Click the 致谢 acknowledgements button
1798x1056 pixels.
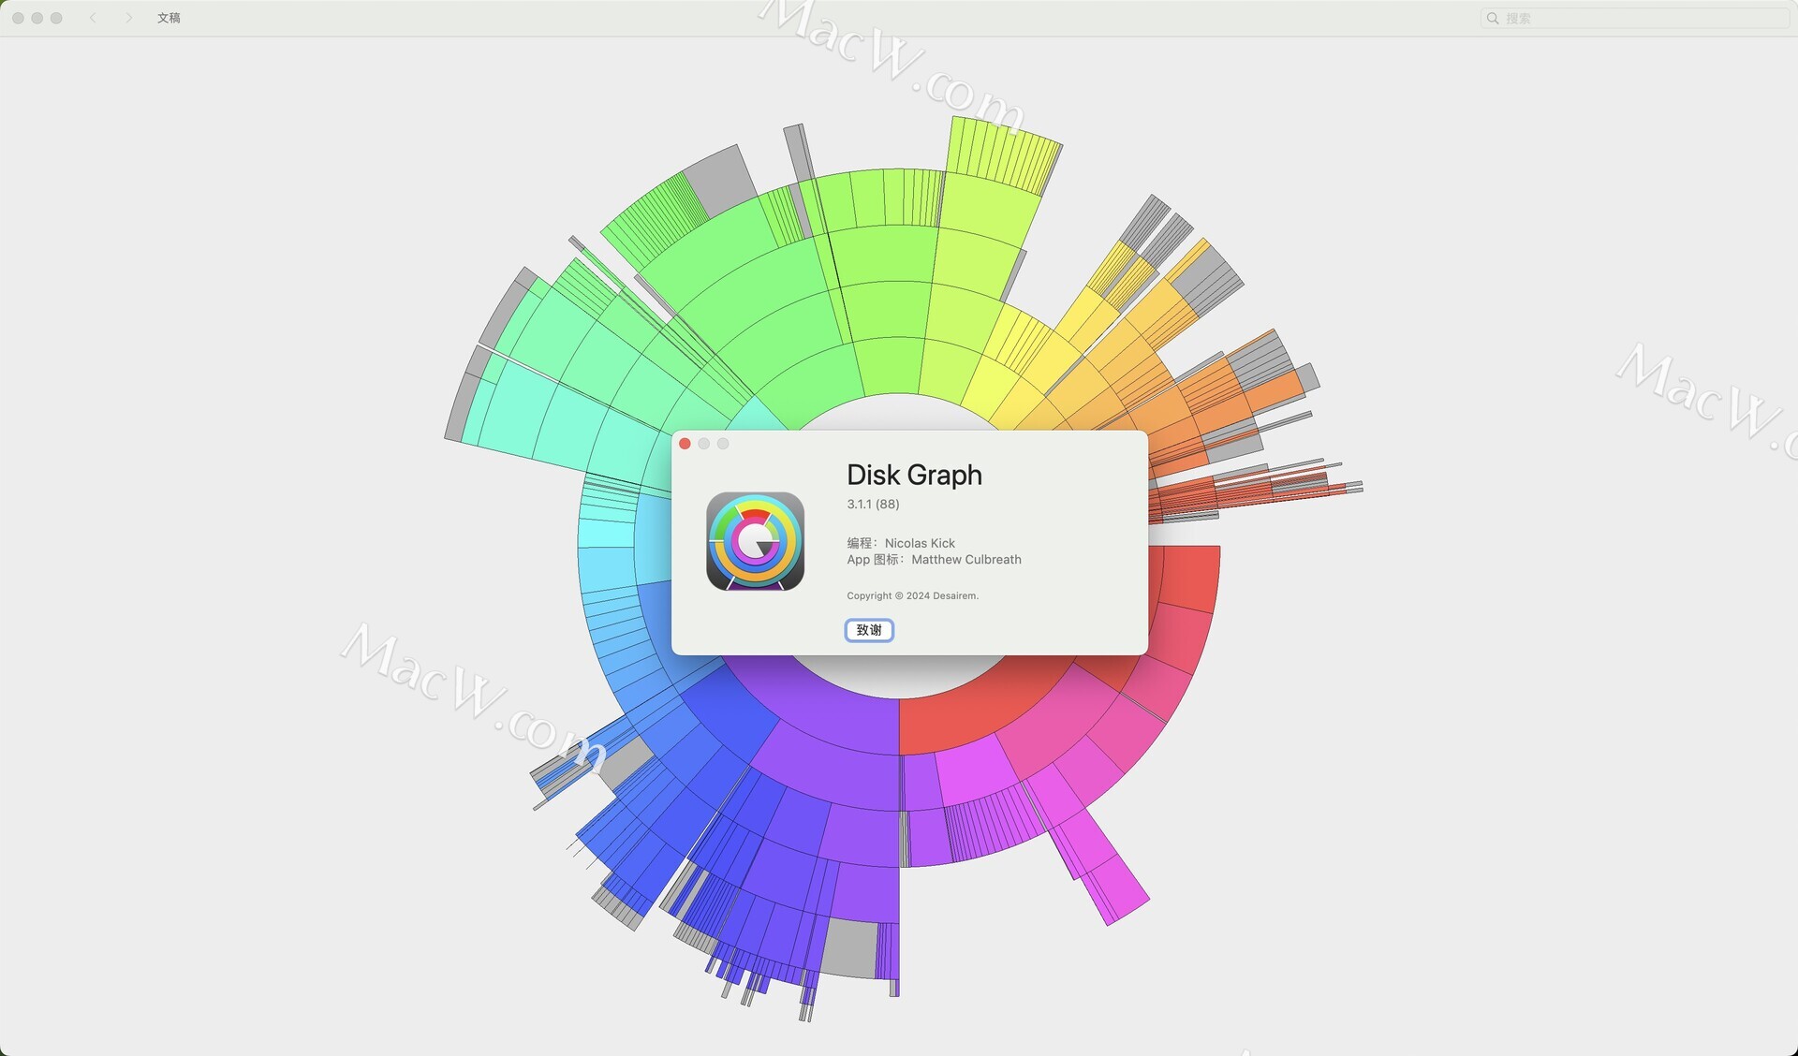[869, 630]
